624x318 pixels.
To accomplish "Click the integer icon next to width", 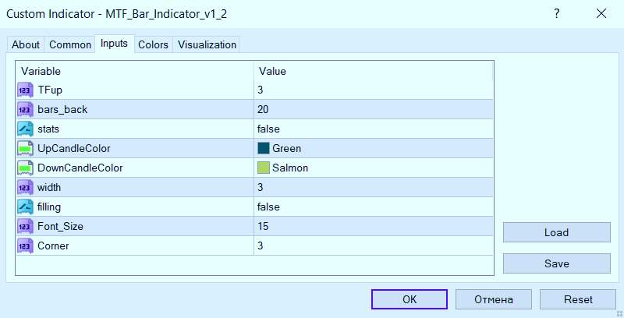I will coord(24,187).
